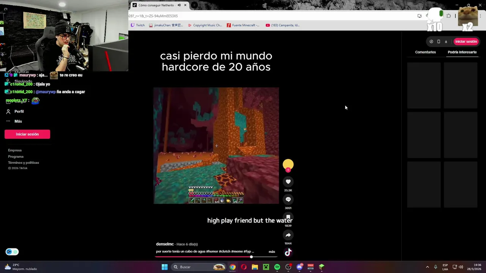Switch to the Comentarios tab
The width and height of the screenshot is (486, 273).
(425, 52)
